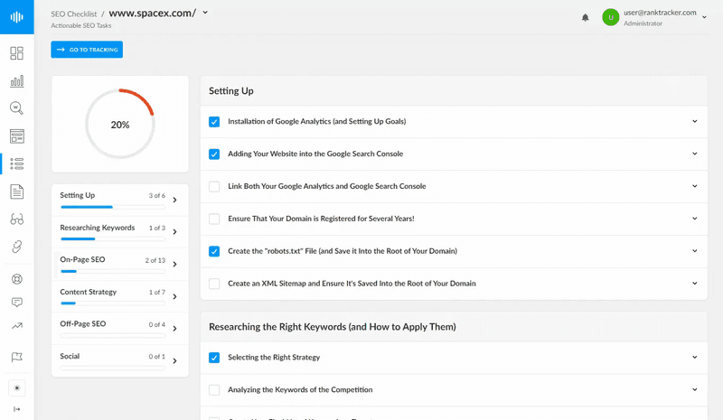The width and height of the screenshot is (723, 420).
Task: Click the Go To Tracking button
Action: [87, 50]
